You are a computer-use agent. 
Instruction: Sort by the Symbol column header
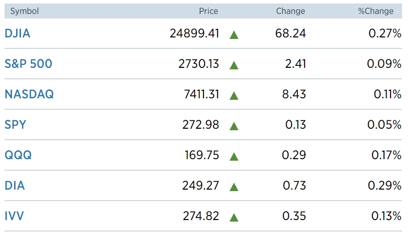[24, 11]
